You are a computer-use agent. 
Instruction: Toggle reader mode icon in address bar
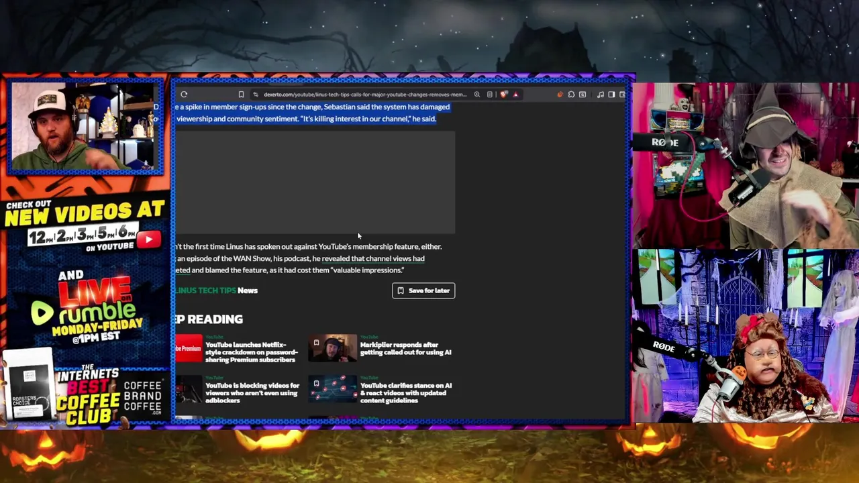490,95
